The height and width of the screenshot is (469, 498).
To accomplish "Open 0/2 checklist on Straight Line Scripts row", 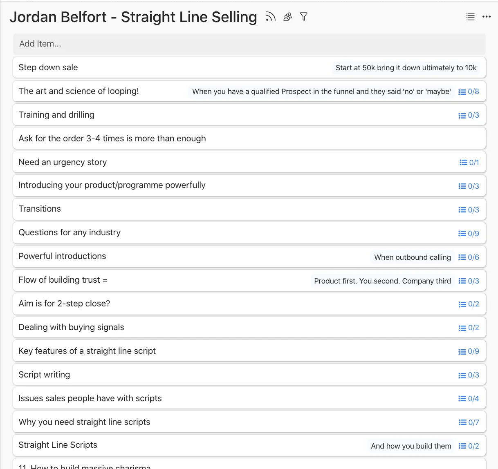I will pos(469,446).
